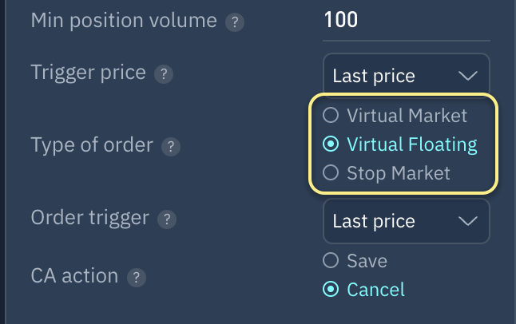This screenshot has width=516, height=324.
Task: Click the Min position volume field showing 100
Action: click(x=406, y=21)
